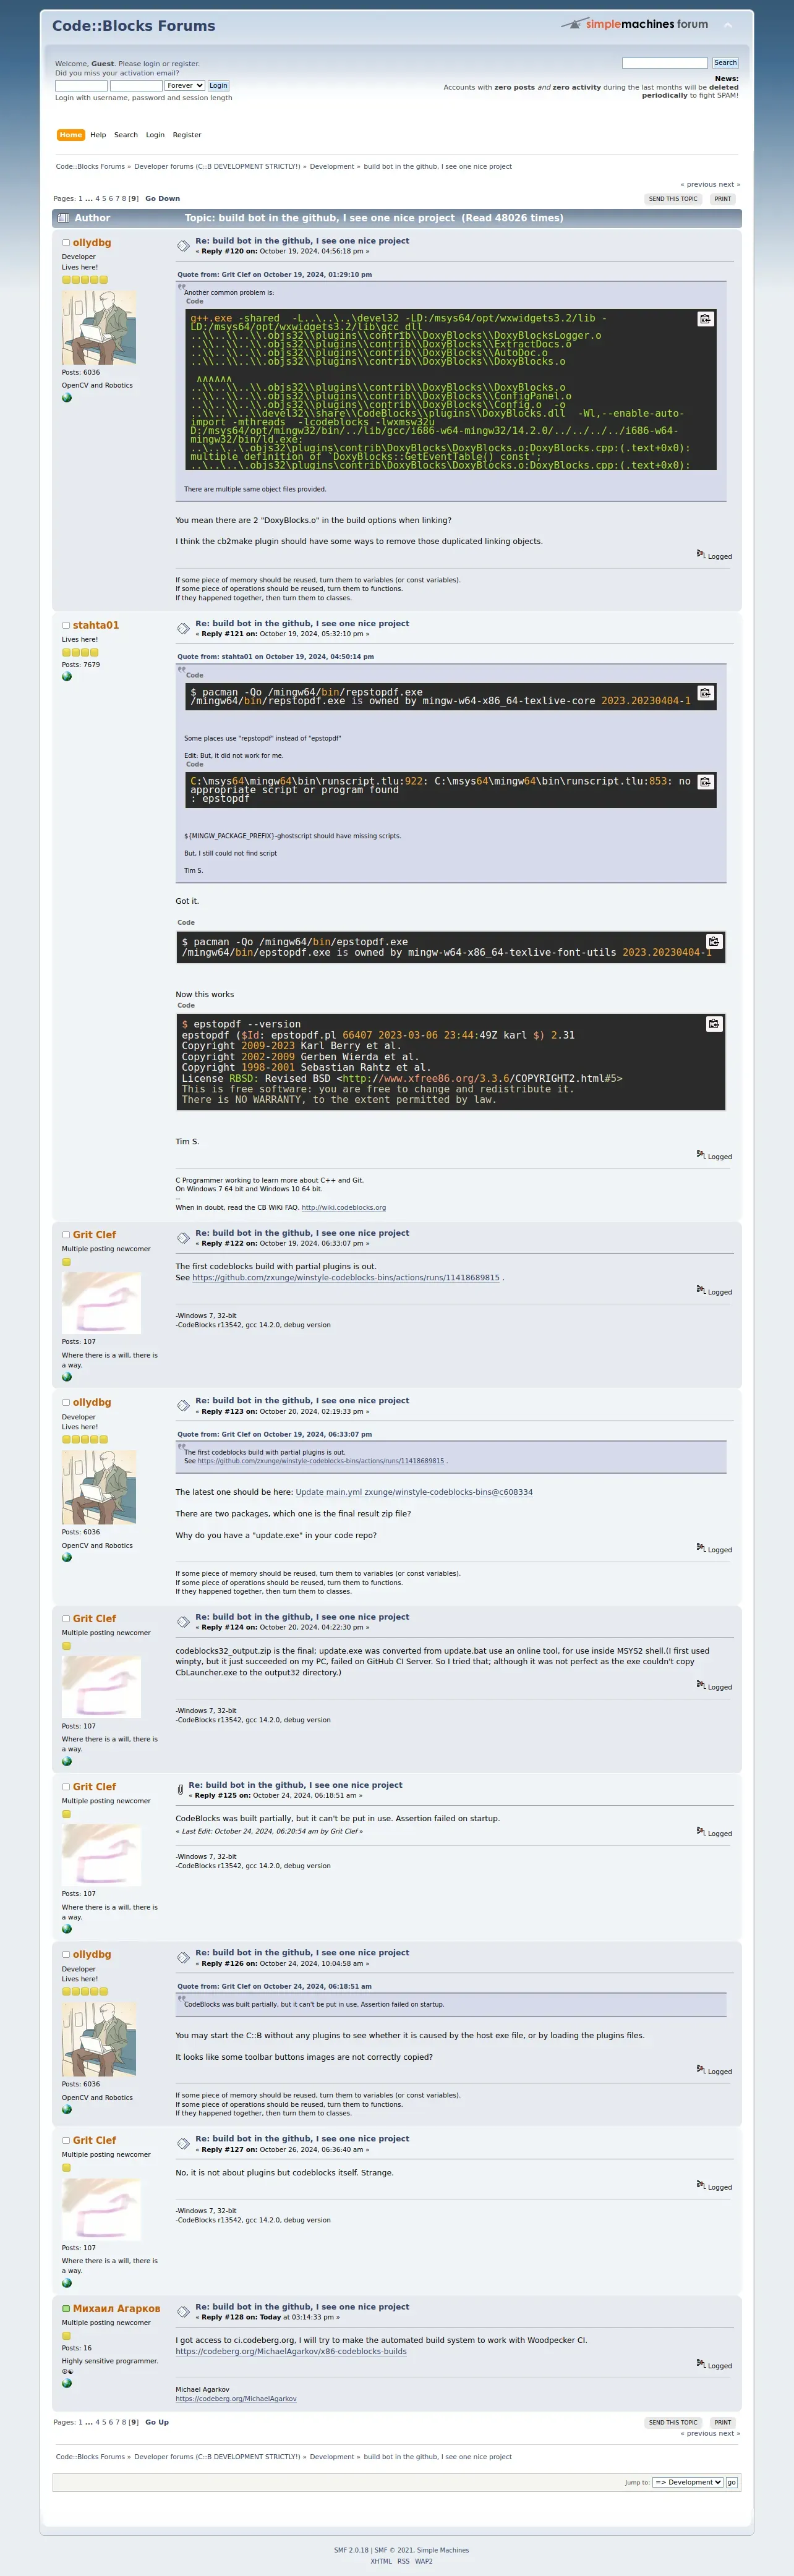The width and height of the screenshot is (794, 2576).
Task: Open quote source Grit Clef October 19, 01:29:10 pm
Action: 274,274
